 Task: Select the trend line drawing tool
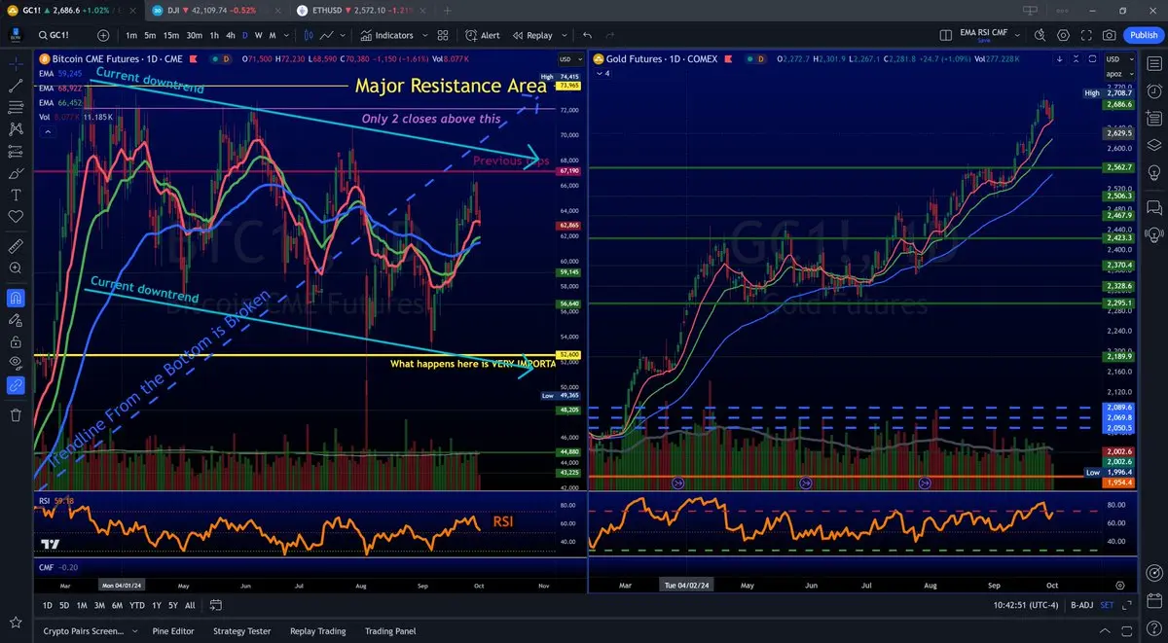(16, 85)
